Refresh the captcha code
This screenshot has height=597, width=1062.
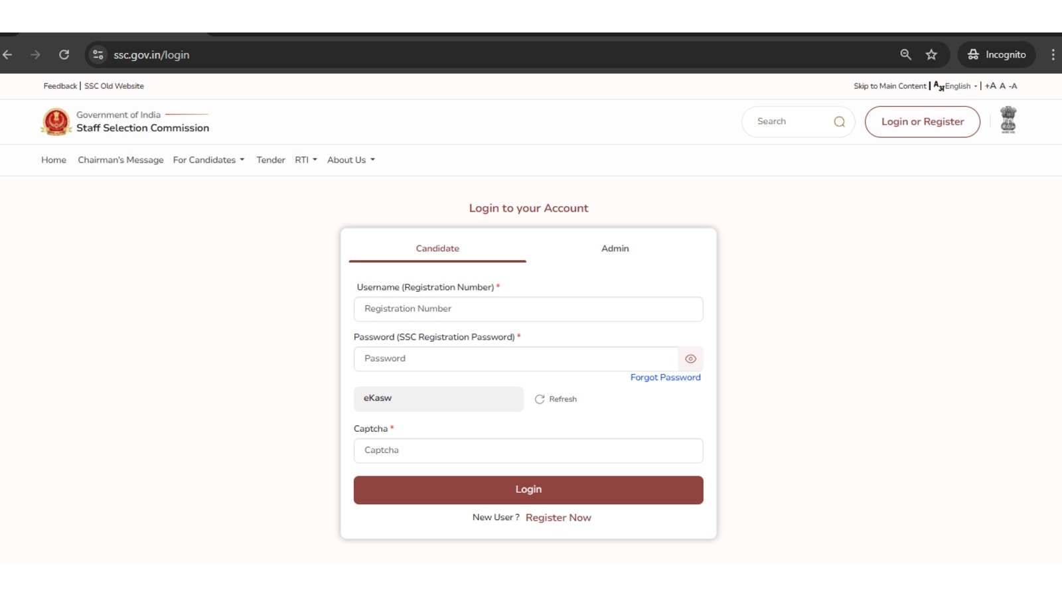(556, 399)
